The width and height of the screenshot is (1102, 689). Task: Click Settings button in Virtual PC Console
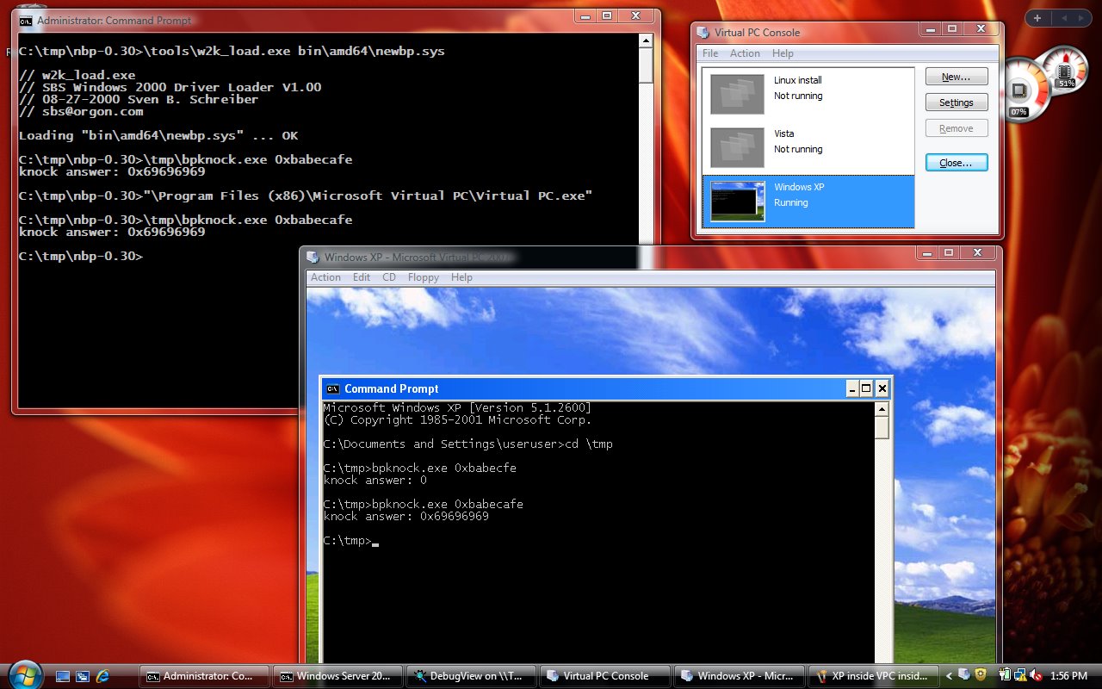click(x=957, y=102)
